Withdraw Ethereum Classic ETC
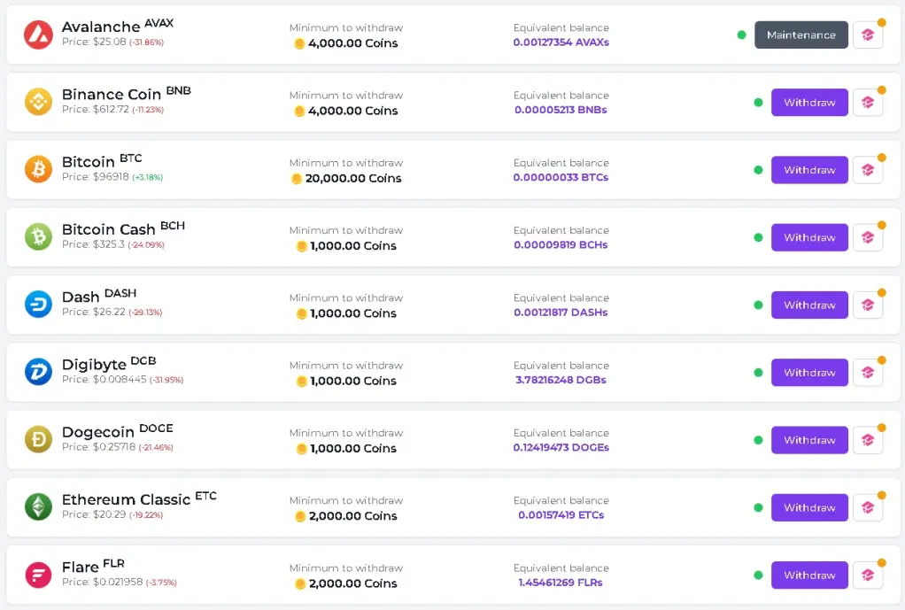This screenshot has height=610, width=905. coord(809,507)
